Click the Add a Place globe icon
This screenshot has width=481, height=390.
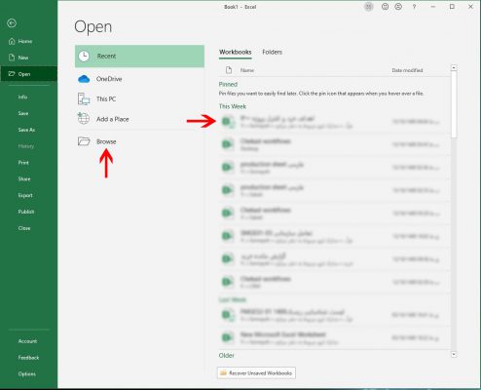pyautogui.click(x=84, y=119)
